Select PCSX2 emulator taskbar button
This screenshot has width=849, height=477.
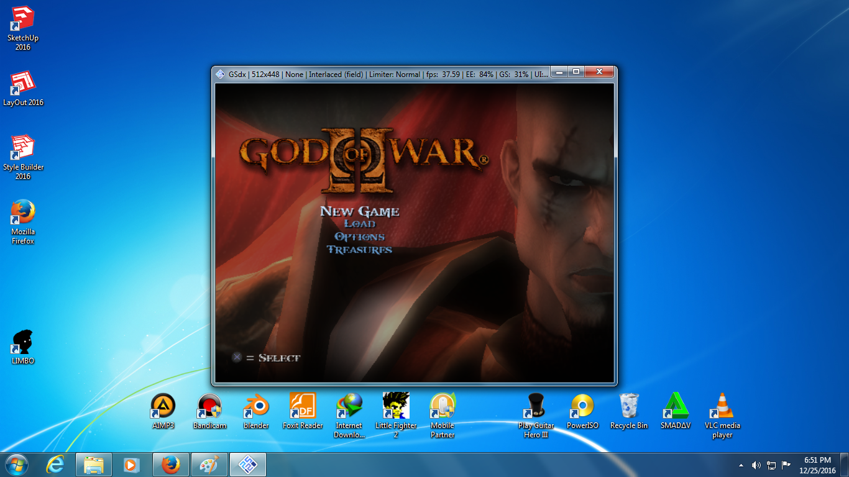pyautogui.click(x=248, y=465)
